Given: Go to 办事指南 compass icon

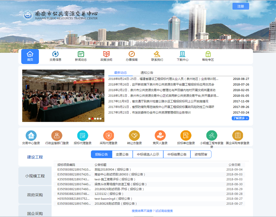Looking at the screenshot, I should 132,54.
